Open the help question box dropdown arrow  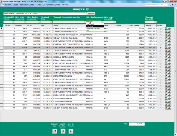(x=168, y=5)
